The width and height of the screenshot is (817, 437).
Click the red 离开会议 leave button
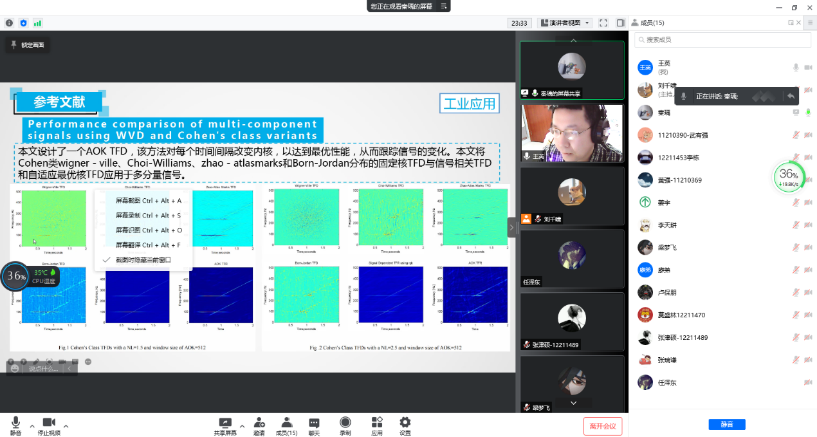point(603,426)
